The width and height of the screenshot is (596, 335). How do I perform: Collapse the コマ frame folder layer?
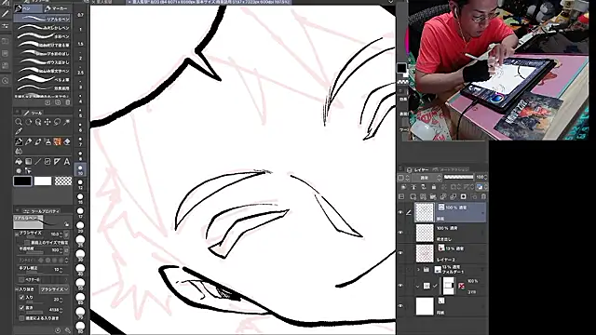[x=418, y=286]
